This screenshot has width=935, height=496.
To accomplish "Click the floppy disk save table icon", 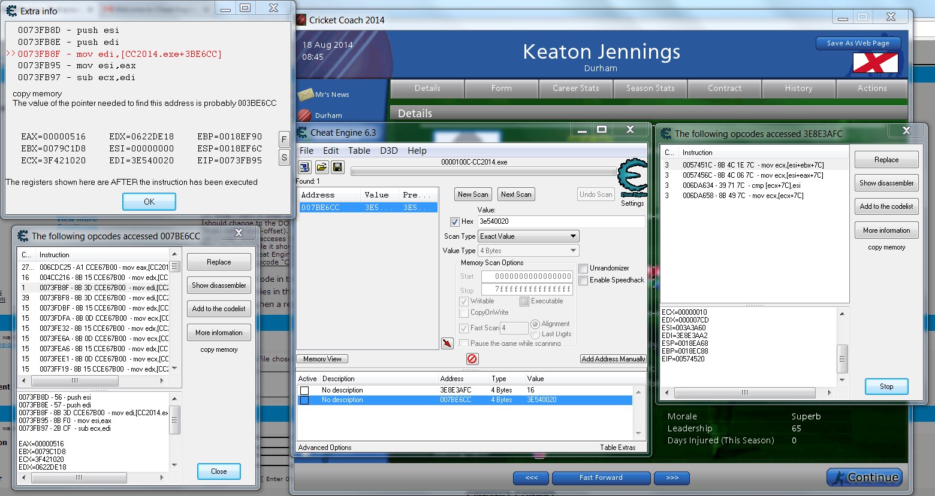I will pyautogui.click(x=337, y=168).
